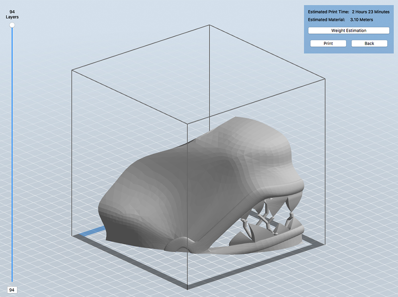398x297 pixels.
Task: Click the 'Estimated Print Time:' label
Action: (328, 12)
